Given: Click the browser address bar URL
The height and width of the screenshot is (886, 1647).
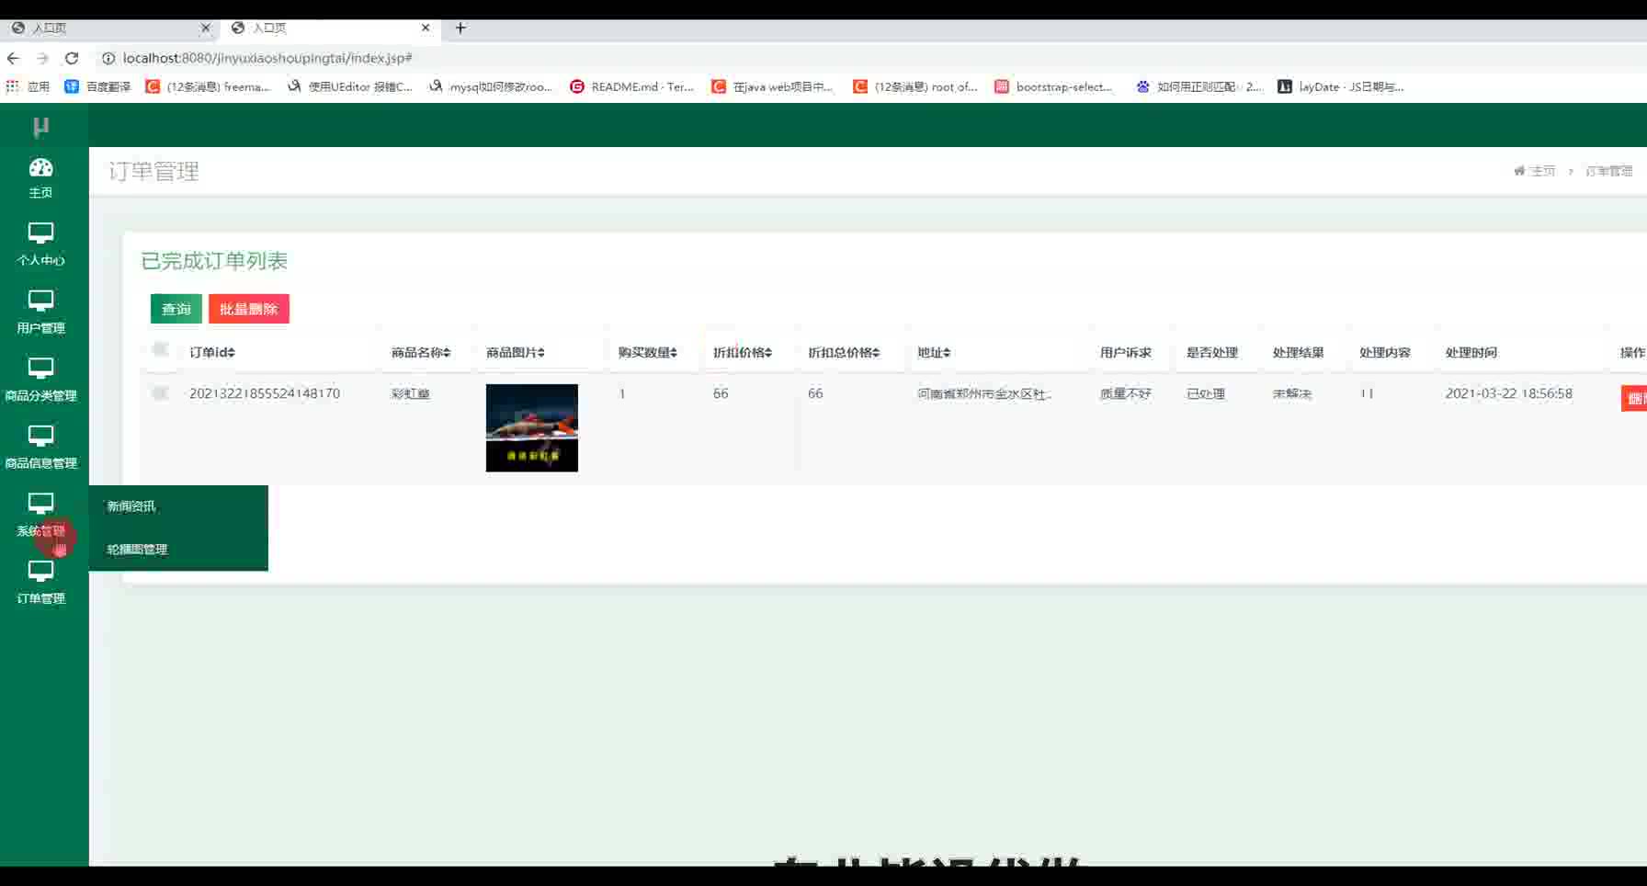Looking at the screenshot, I should [x=267, y=58].
